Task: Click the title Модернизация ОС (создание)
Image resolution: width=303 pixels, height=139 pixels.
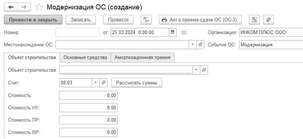Action: click(x=94, y=7)
